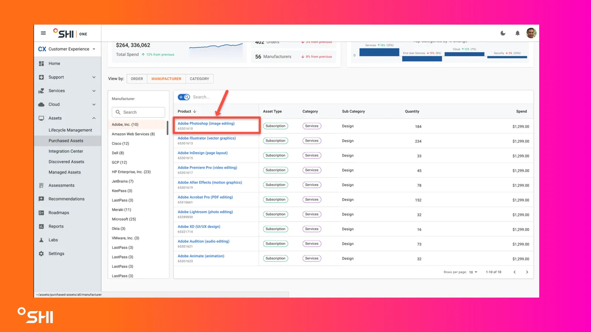Click Cloud sidebar icon
The width and height of the screenshot is (591, 332).
tap(41, 104)
